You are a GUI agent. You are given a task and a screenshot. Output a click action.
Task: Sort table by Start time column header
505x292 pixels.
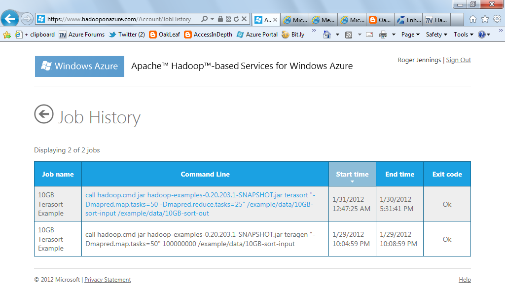coord(352,174)
